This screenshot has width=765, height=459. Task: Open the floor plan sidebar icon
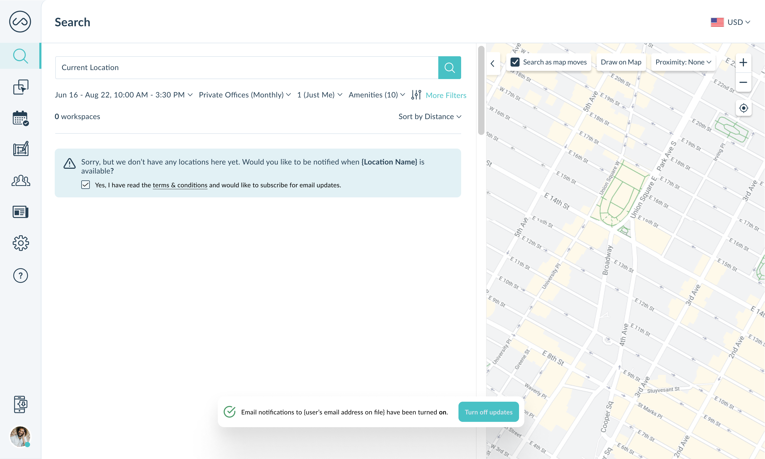pos(20,149)
